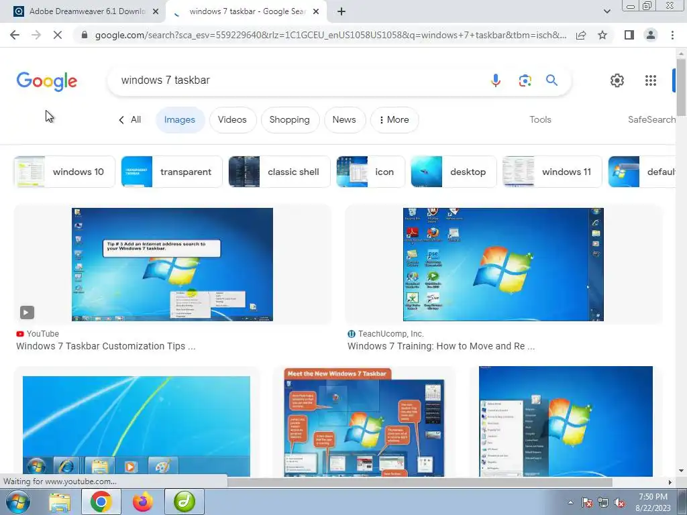Switch to the News tab
687x515 pixels.
click(x=344, y=119)
